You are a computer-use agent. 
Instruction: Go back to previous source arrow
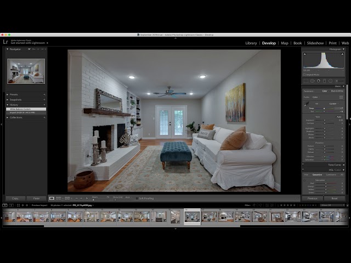coord(22,205)
